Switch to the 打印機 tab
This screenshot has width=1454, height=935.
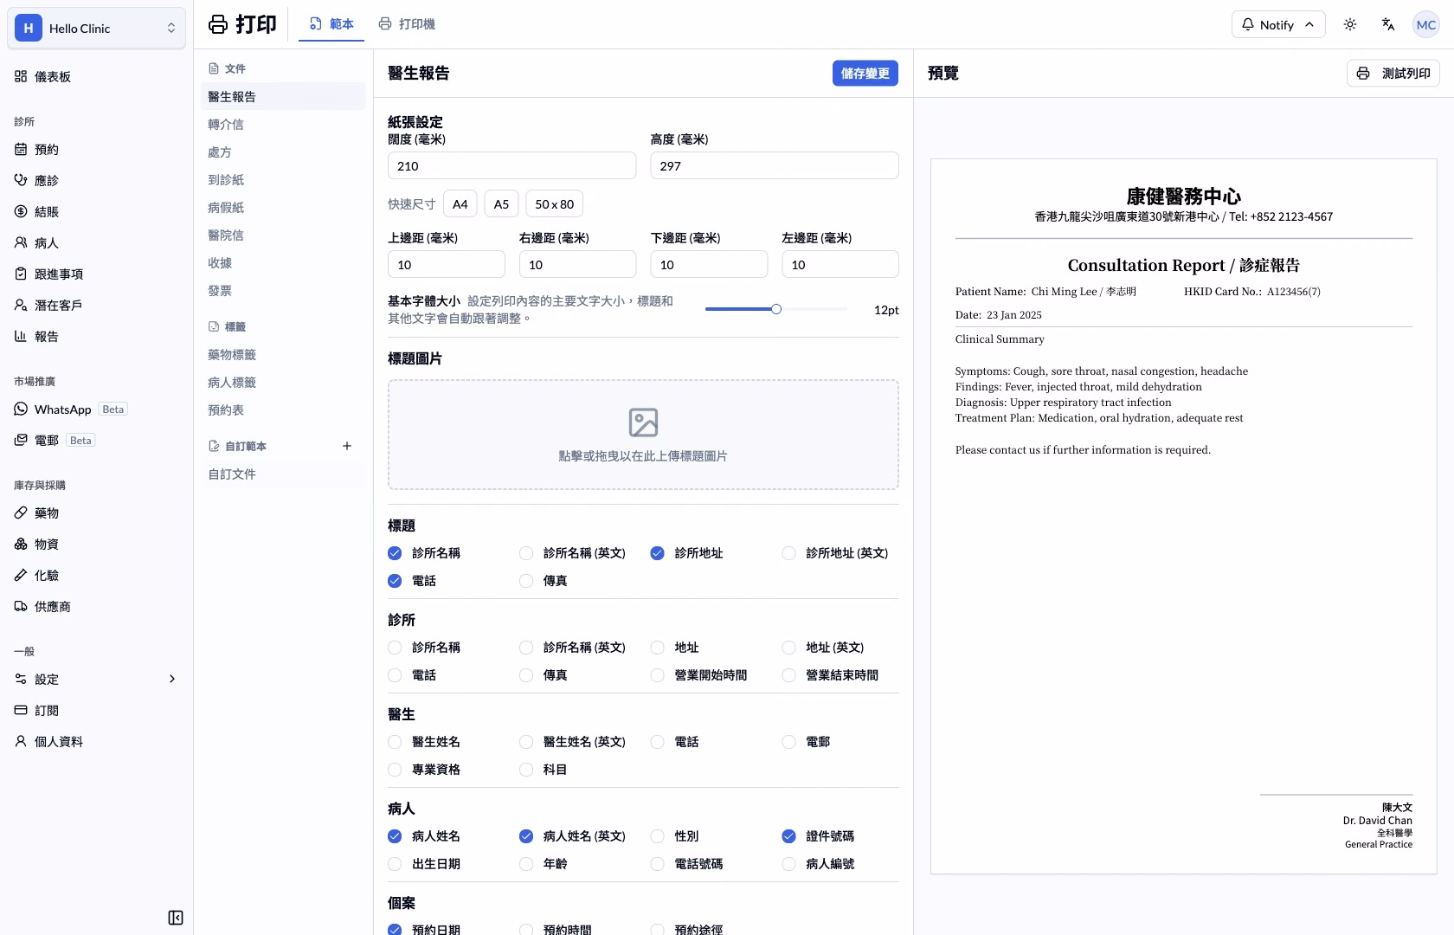(407, 24)
